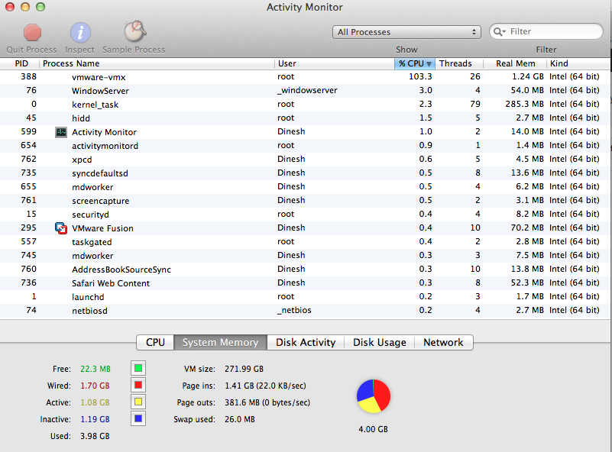Select the launchd process row
The height and width of the screenshot is (452, 612).
pyautogui.click(x=304, y=297)
